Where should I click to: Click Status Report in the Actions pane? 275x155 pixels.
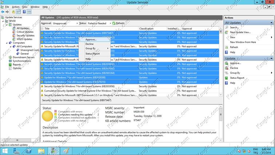237,78
